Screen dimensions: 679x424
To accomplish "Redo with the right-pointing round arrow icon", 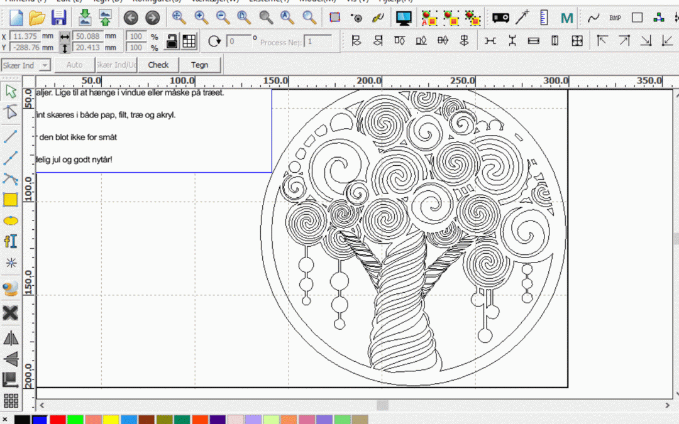I will click(152, 18).
